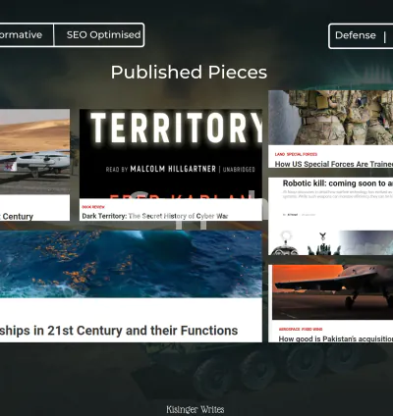The image size is (393, 416).
Task: Click the AEROSPACE FIXED WING category tag
Action: click(301, 330)
